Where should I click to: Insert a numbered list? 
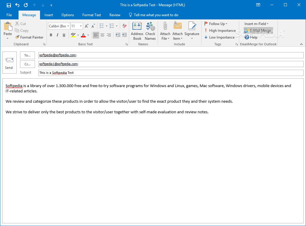(112, 26)
